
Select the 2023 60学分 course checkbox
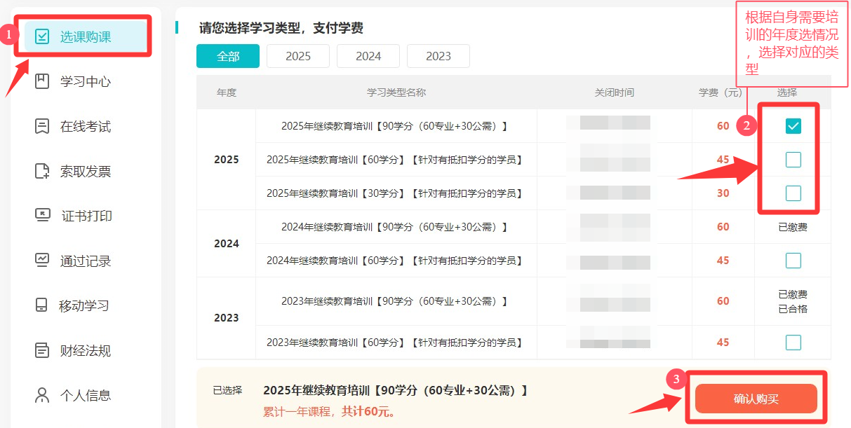pyautogui.click(x=793, y=343)
